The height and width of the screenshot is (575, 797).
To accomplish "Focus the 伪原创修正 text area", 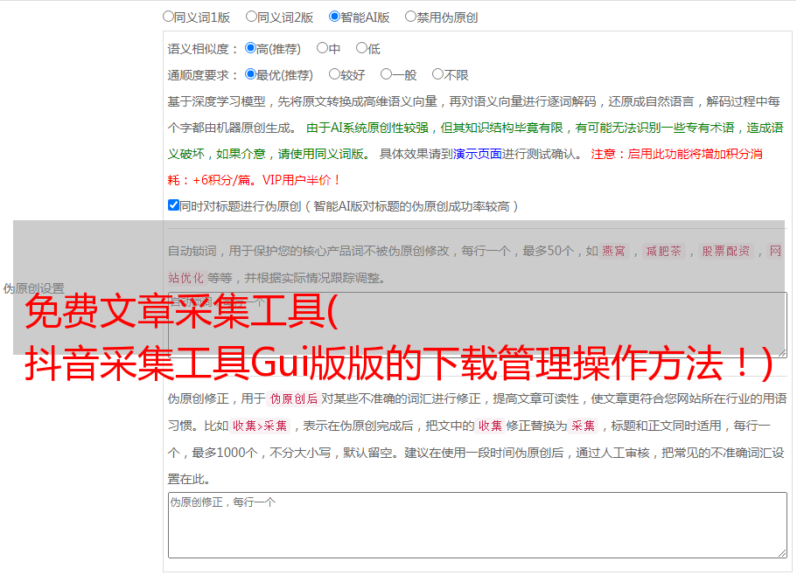I will pyautogui.click(x=478, y=525).
